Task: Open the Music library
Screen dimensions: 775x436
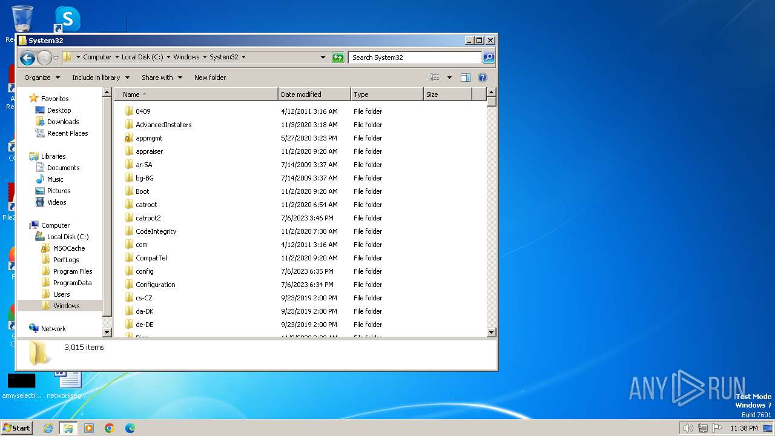Action: (55, 179)
